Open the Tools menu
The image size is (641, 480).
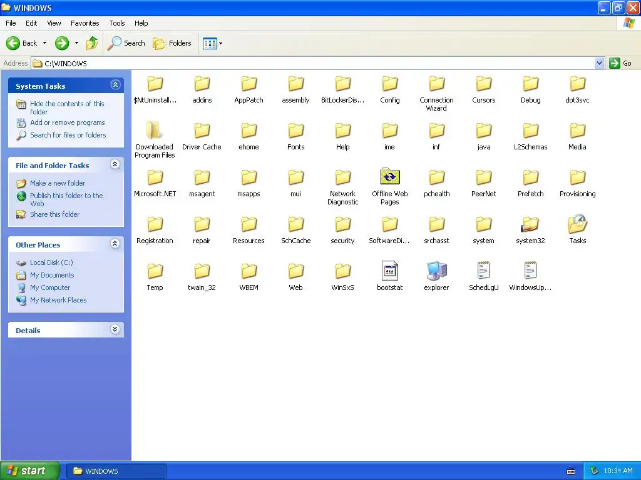117,23
